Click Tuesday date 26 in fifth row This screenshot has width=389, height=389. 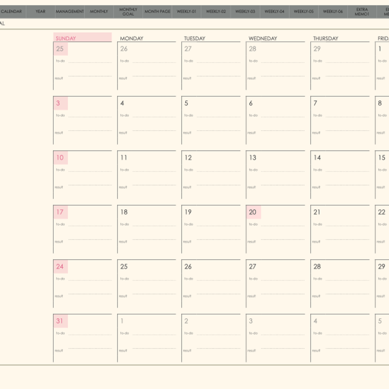click(188, 267)
